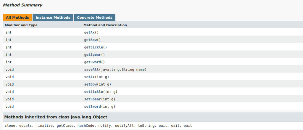Go to the setSpear method
Image resolution: width=303 pixels, height=130 pixels.
(x=93, y=99)
